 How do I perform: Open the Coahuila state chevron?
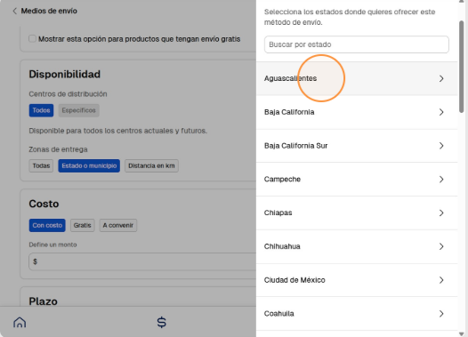441,314
